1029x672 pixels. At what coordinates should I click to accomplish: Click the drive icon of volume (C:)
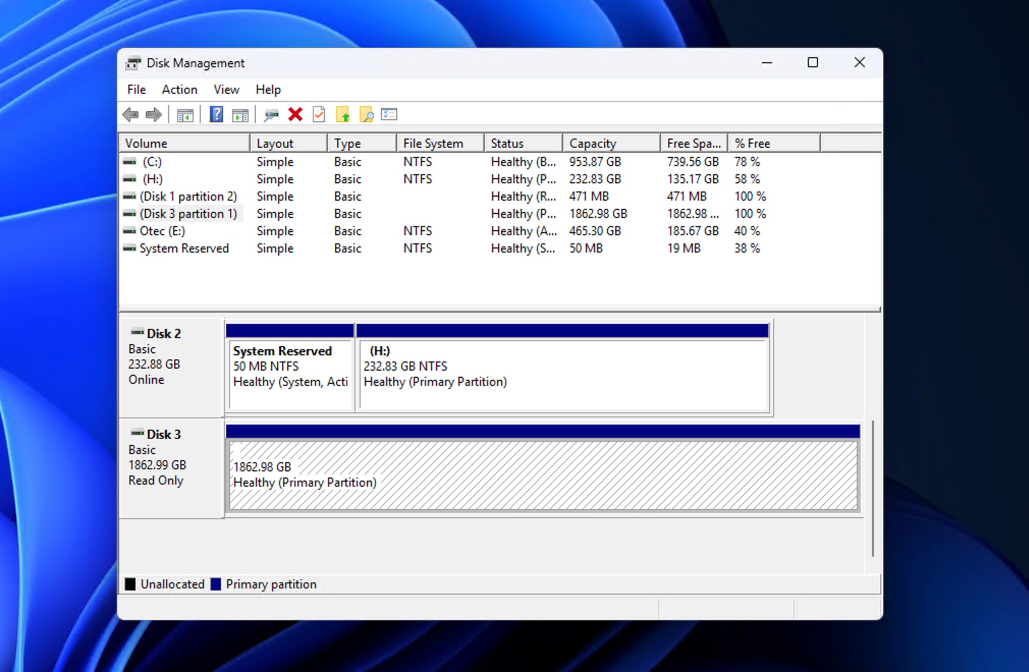click(x=130, y=162)
